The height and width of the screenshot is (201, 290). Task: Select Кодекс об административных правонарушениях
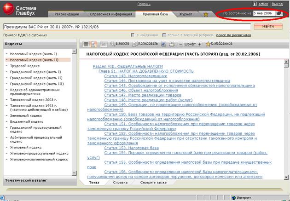click(x=35, y=92)
